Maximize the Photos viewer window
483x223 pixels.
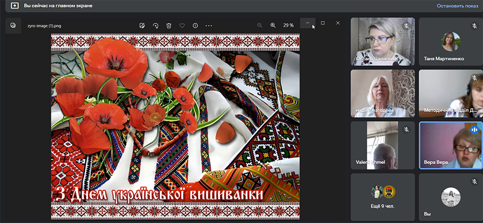(323, 23)
